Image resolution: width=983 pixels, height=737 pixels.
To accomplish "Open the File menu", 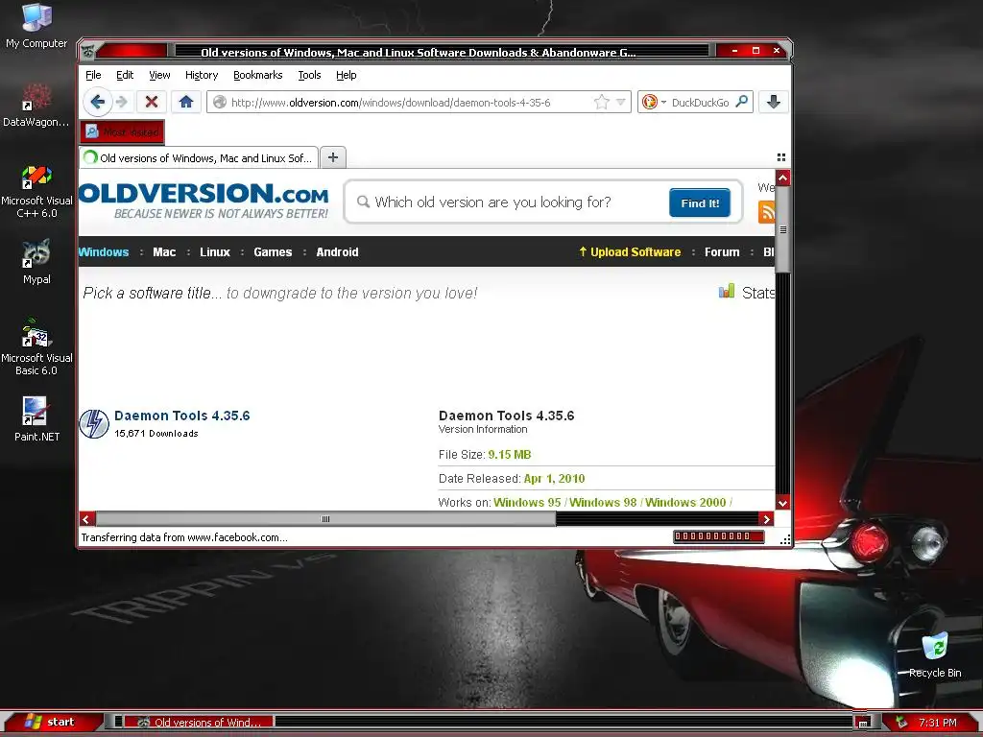I will click(x=93, y=75).
